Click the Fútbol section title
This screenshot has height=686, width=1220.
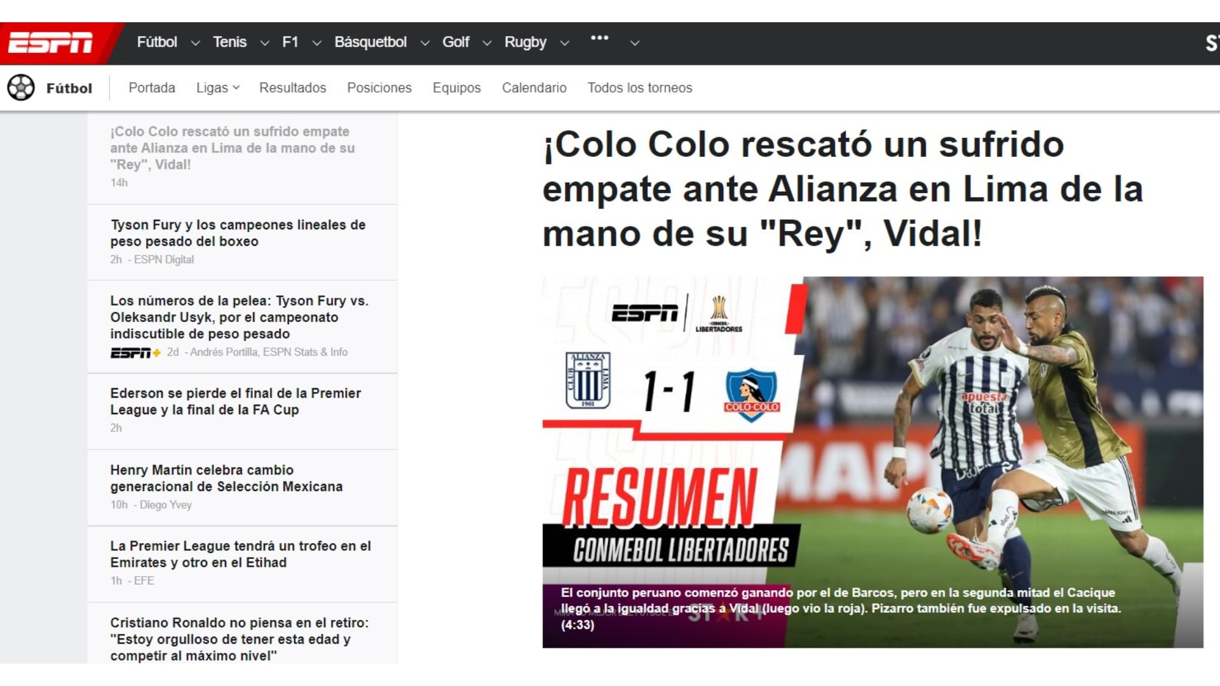tap(69, 88)
